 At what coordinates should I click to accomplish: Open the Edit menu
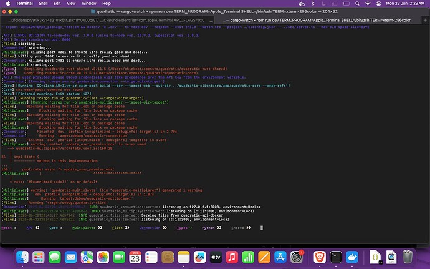57,4
